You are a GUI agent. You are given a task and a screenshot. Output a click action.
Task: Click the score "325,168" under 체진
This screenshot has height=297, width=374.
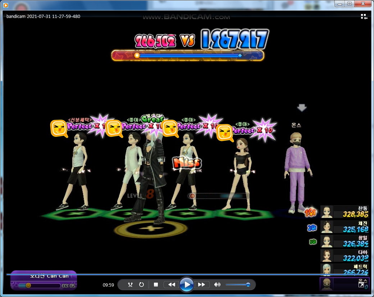point(355,229)
